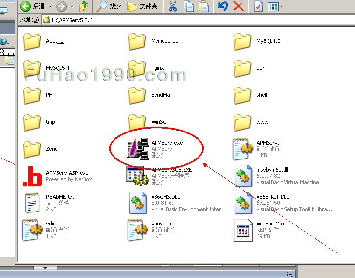355x278 pixels.
Task: Select the WinSCP folder
Action: click(x=149, y=122)
